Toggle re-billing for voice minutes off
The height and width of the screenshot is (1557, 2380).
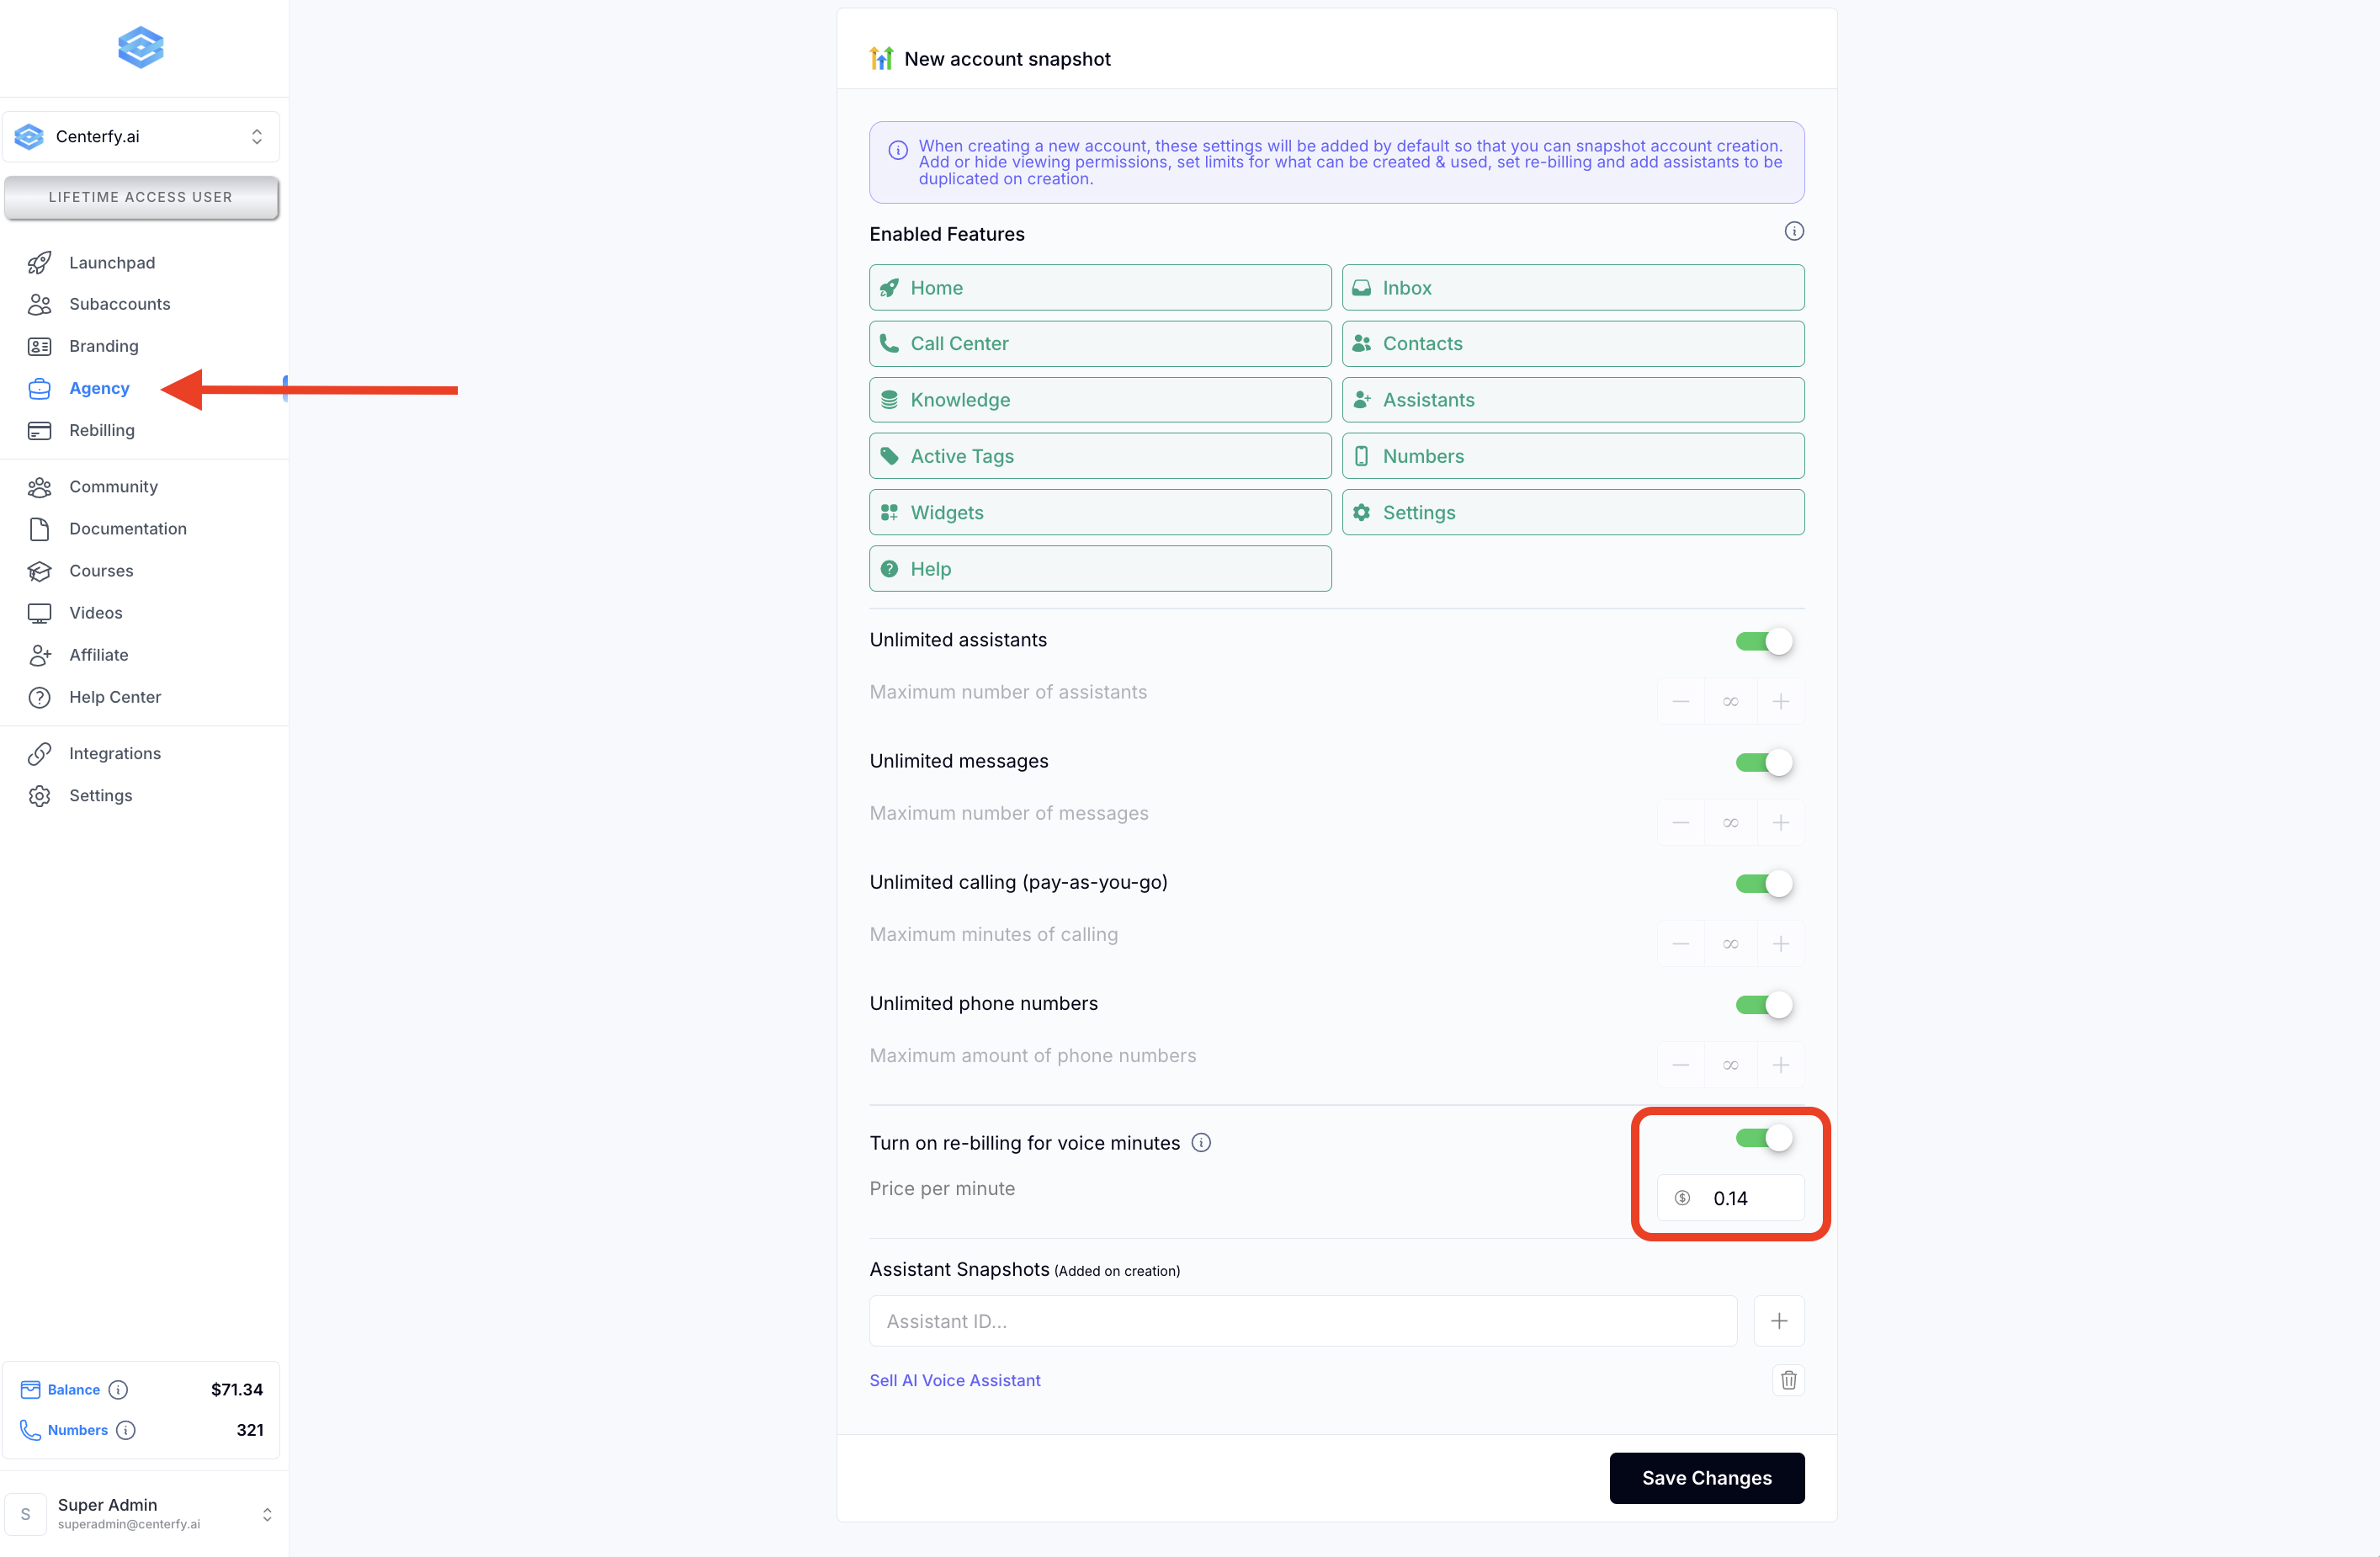[x=1764, y=1138]
